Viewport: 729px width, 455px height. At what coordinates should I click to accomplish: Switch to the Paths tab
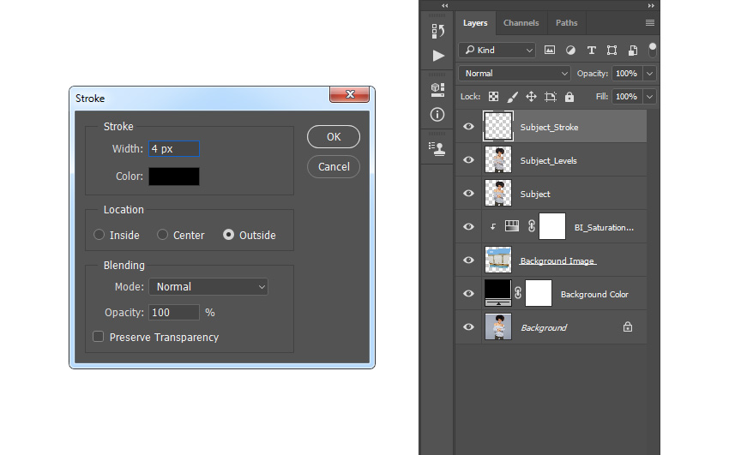[566, 23]
